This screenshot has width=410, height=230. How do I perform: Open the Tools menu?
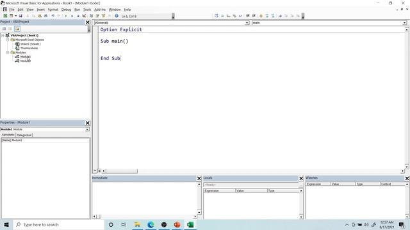pos(87,10)
